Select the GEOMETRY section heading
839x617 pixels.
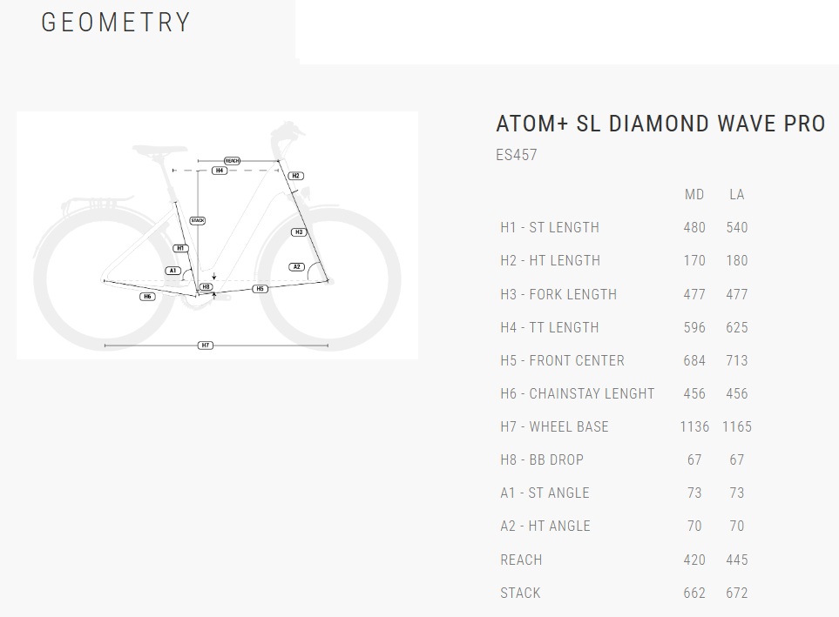pyautogui.click(x=116, y=23)
